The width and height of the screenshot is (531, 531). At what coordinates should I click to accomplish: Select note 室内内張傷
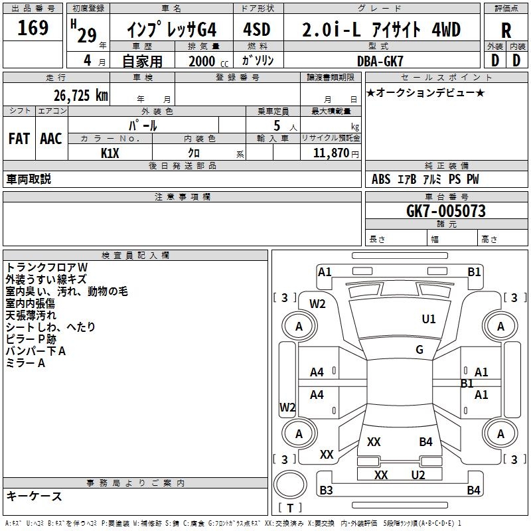click(30, 303)
